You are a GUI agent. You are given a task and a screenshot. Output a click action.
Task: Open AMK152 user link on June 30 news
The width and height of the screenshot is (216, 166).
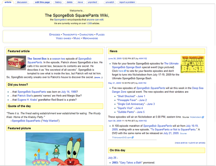pyautogui.click(x=143, y=58)
